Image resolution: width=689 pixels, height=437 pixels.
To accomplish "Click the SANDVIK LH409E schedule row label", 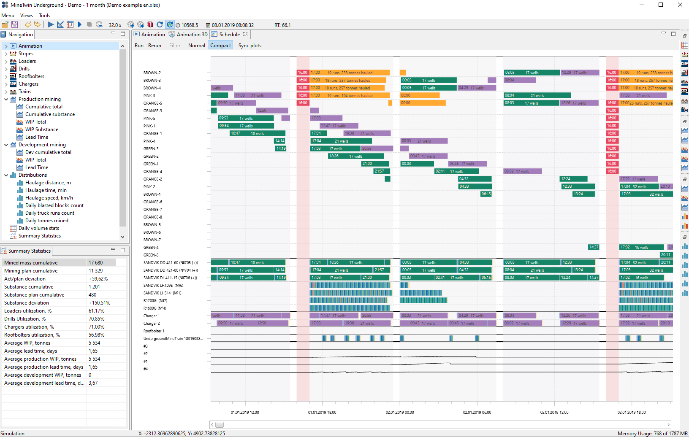I will 163,286.
